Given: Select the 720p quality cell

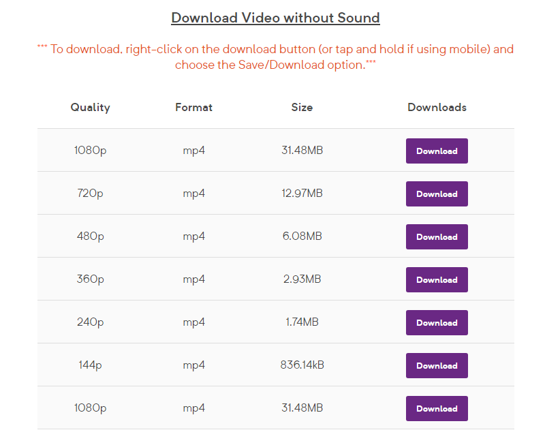Looking at the screenshot, I should (x=90, y=194).
